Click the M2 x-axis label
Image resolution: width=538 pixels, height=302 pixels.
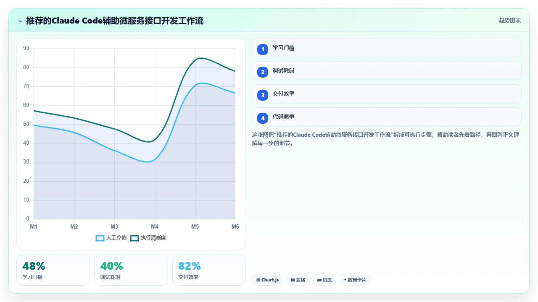click(x=74, y=227)
